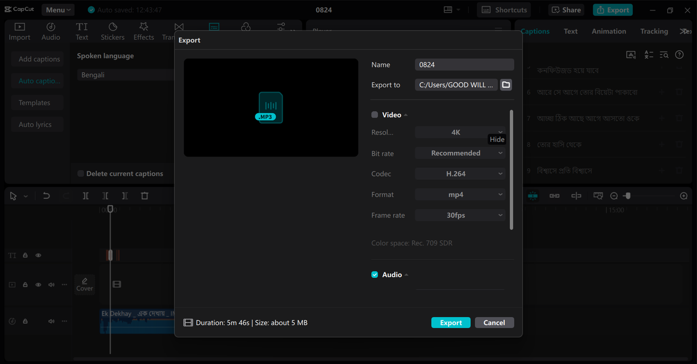Open the Bit rate Recommended dropdown
Screen dimensions: 697x364
click(460, 153)
